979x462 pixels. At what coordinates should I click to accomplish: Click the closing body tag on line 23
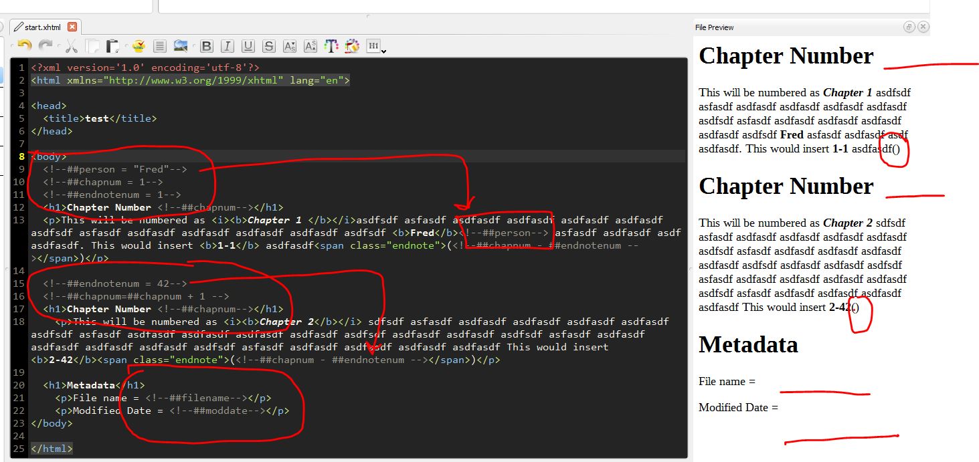coord(52,423)
